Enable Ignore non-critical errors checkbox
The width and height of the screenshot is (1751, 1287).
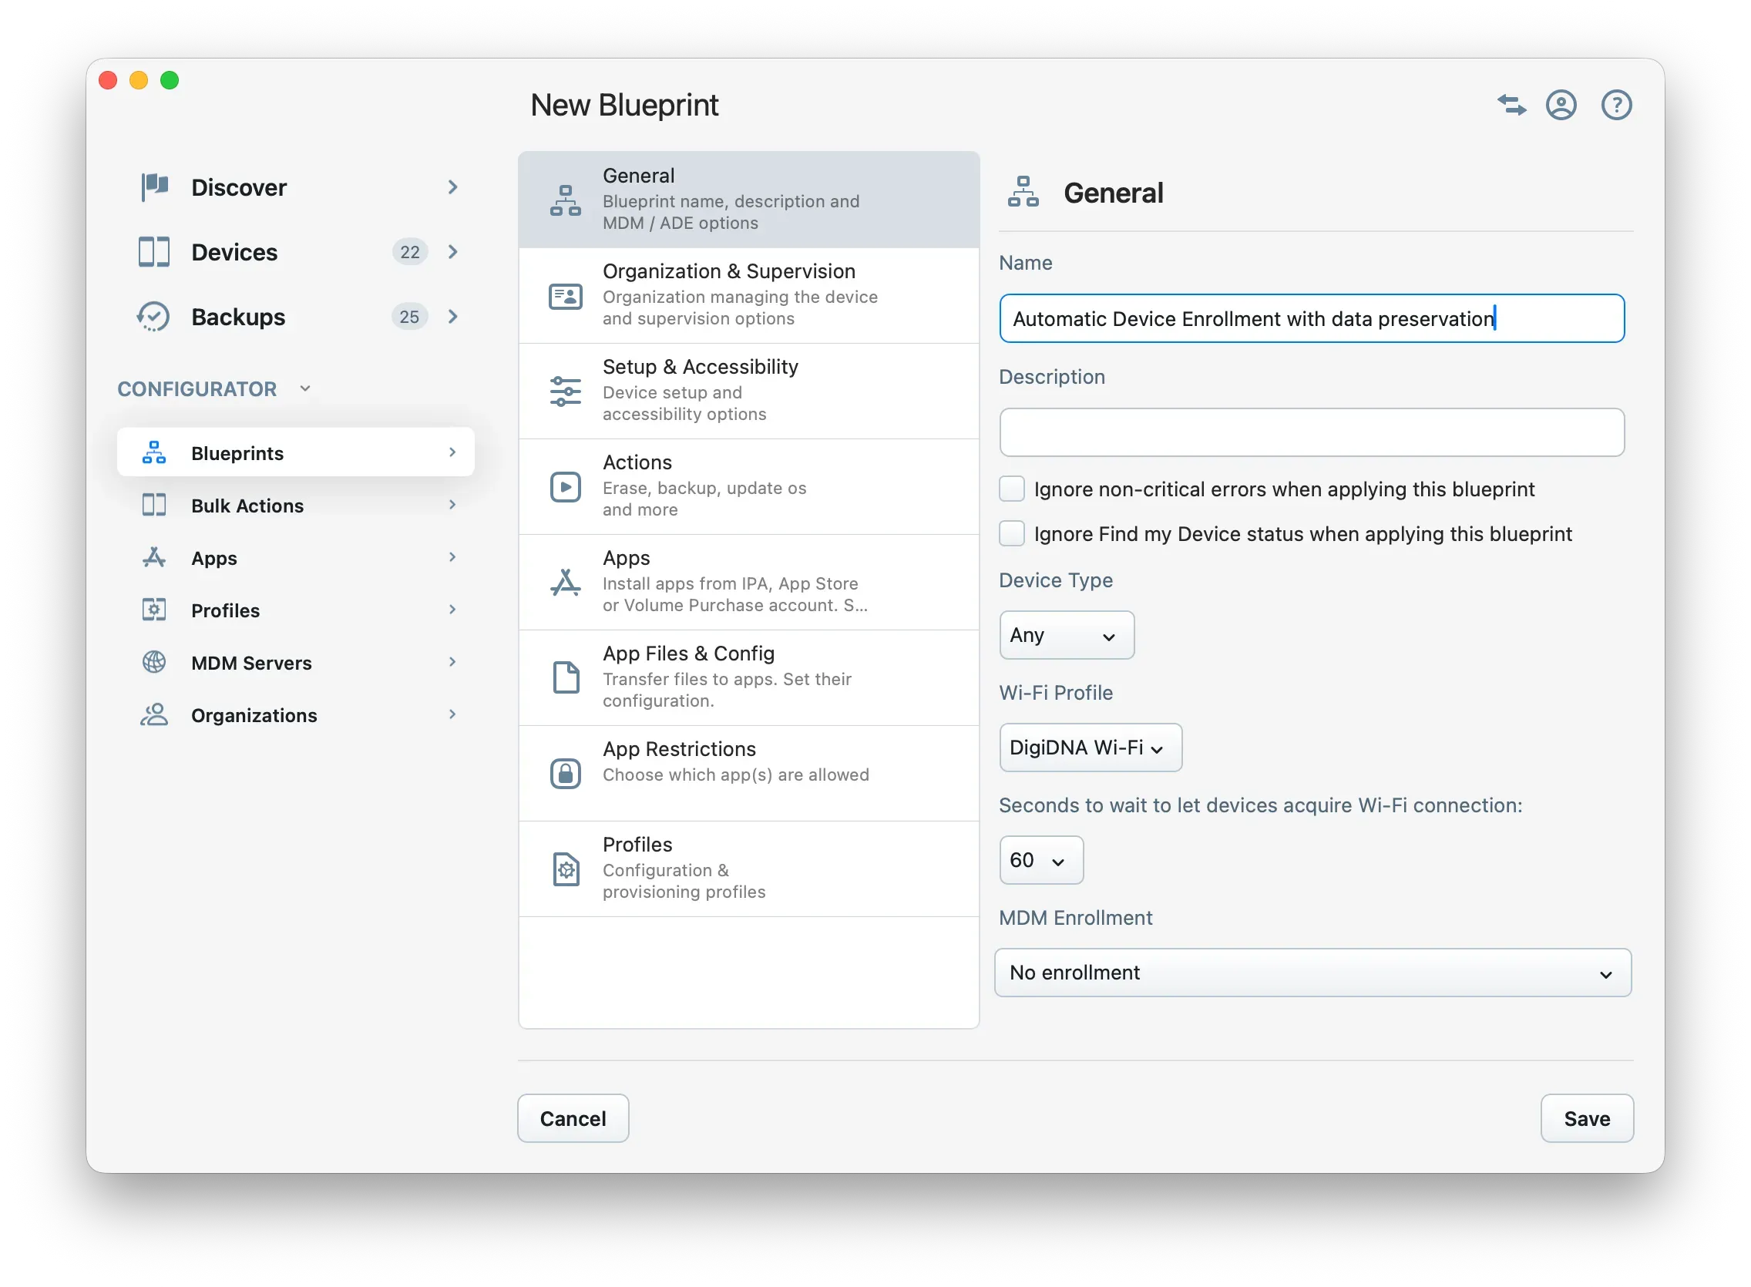tap(1011, 489)
